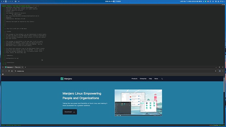The height and width of the screenshot is (127, 226).
Task: Close the Manjaro browser tab
Action: click(x=22, y=67)
